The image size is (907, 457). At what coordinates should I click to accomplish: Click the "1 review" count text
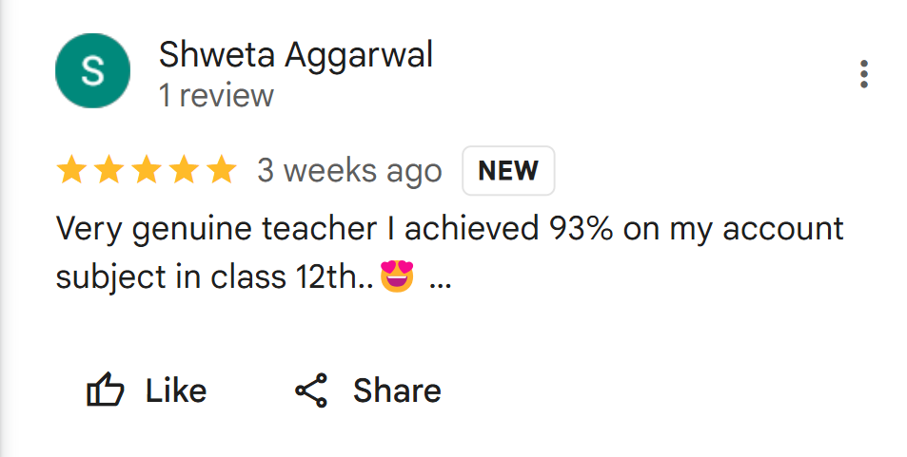coord(216,96)
